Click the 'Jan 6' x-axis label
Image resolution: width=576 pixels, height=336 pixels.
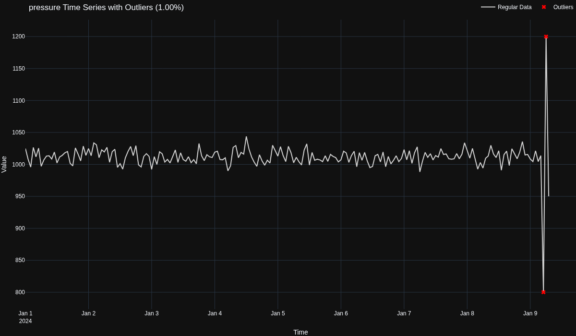(341, 313)
